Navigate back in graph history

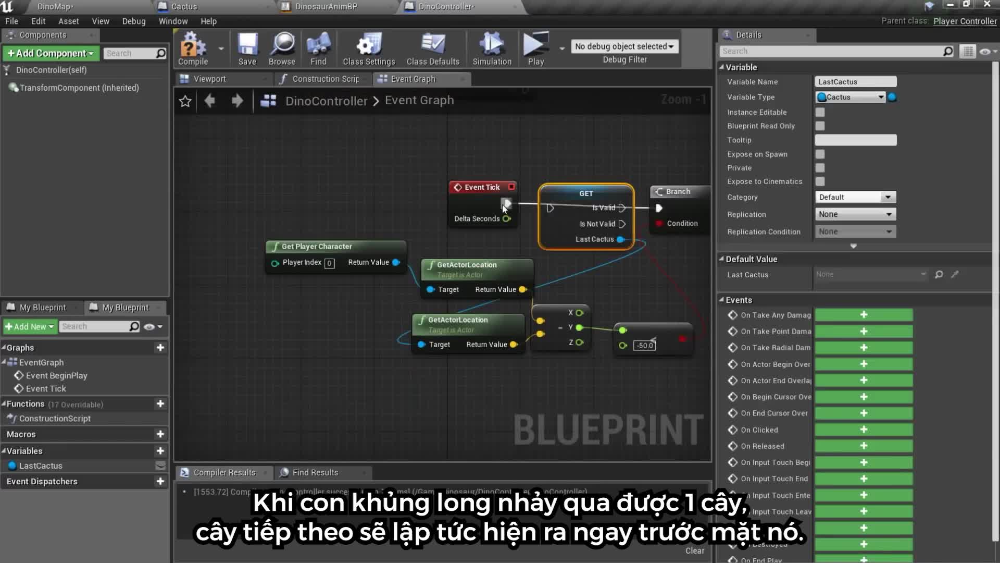210,101
